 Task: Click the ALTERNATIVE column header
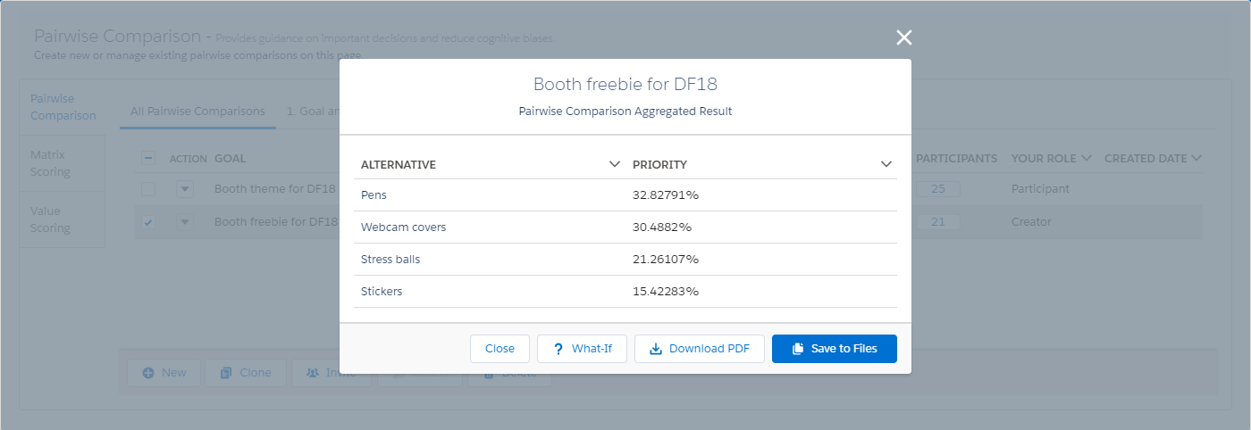point(399,164)
